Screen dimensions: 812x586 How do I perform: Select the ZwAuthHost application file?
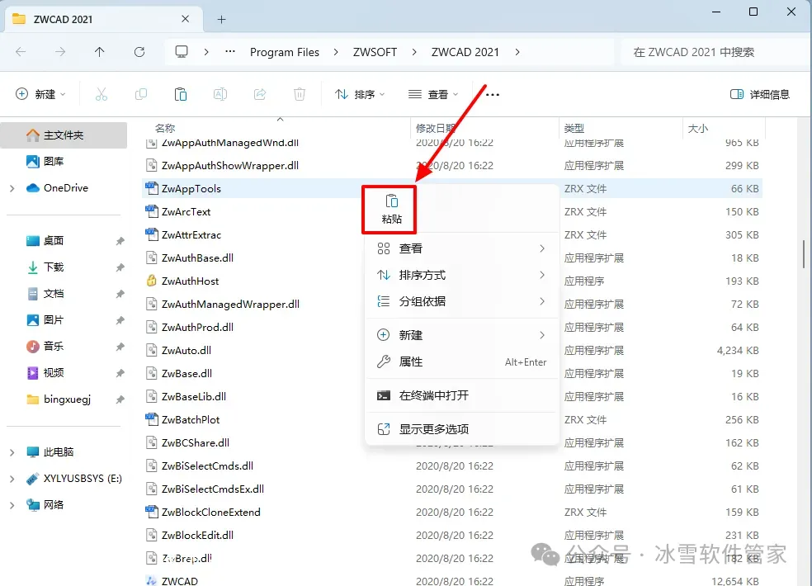(x=190, y=281)
